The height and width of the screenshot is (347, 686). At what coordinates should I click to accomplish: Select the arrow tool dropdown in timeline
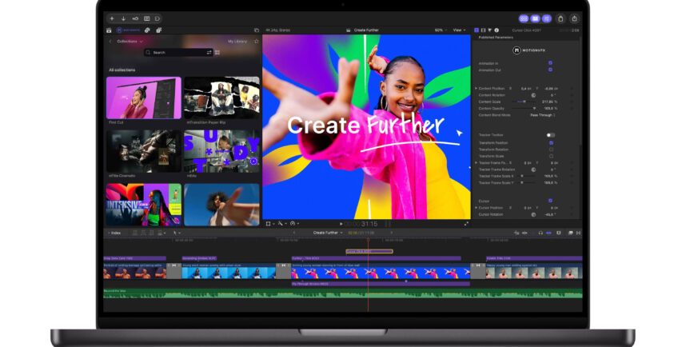(177, 233)
